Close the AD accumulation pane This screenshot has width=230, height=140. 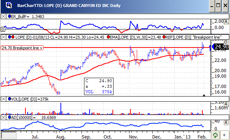tap(3, 118)
